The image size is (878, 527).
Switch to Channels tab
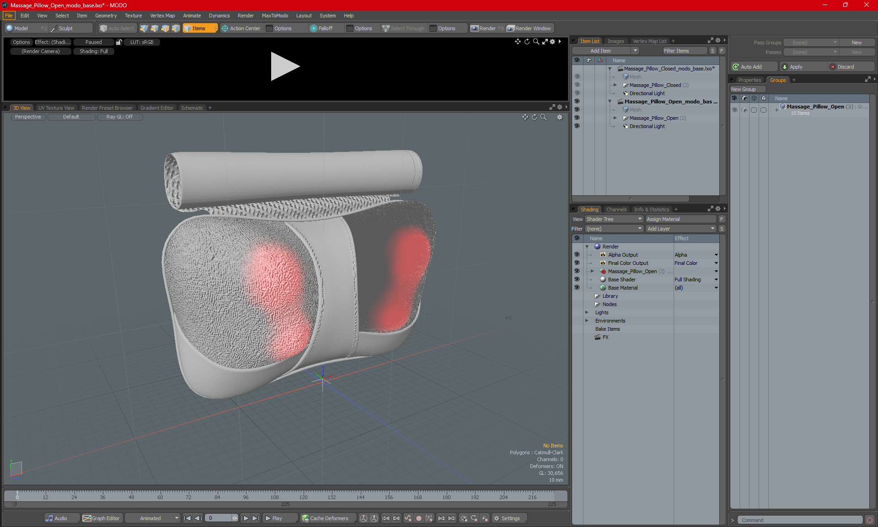point(616,210)
